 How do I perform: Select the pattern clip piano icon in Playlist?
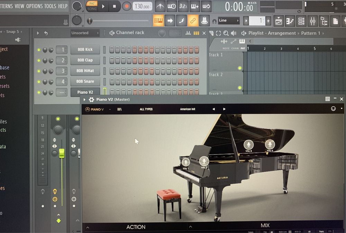[x=242, y=41]
